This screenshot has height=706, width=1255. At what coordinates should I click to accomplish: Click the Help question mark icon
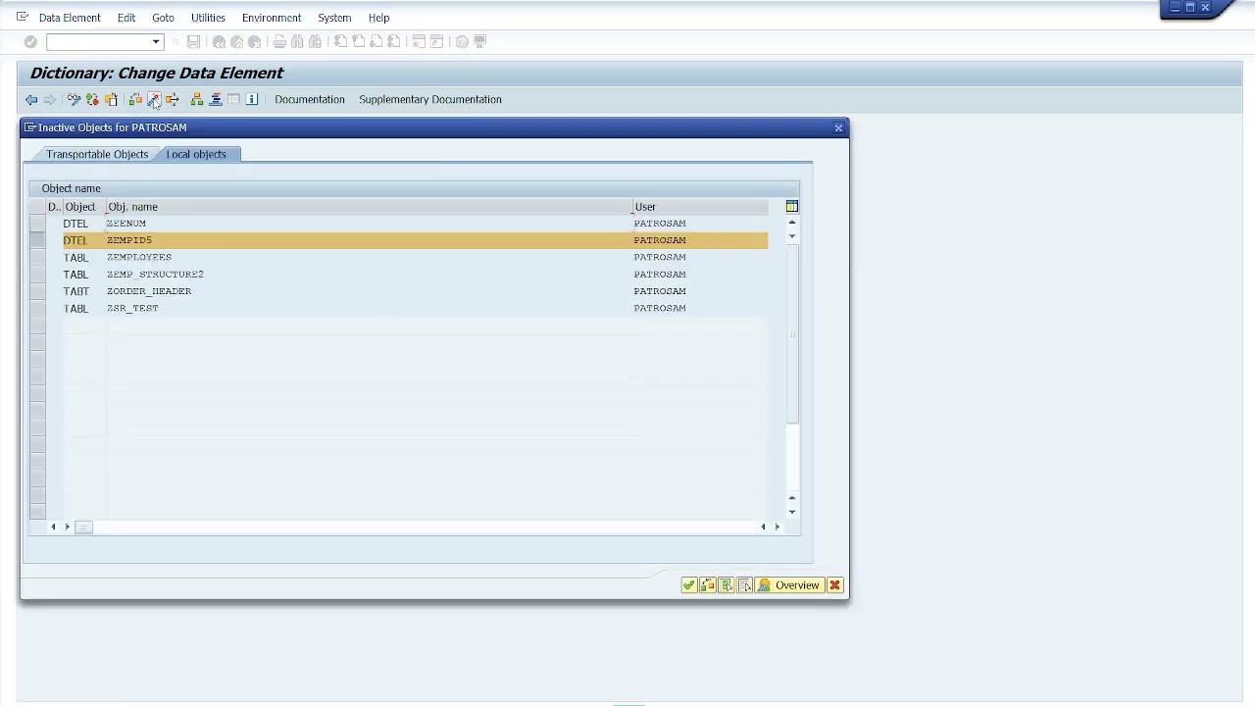click(x=462, y=41)
